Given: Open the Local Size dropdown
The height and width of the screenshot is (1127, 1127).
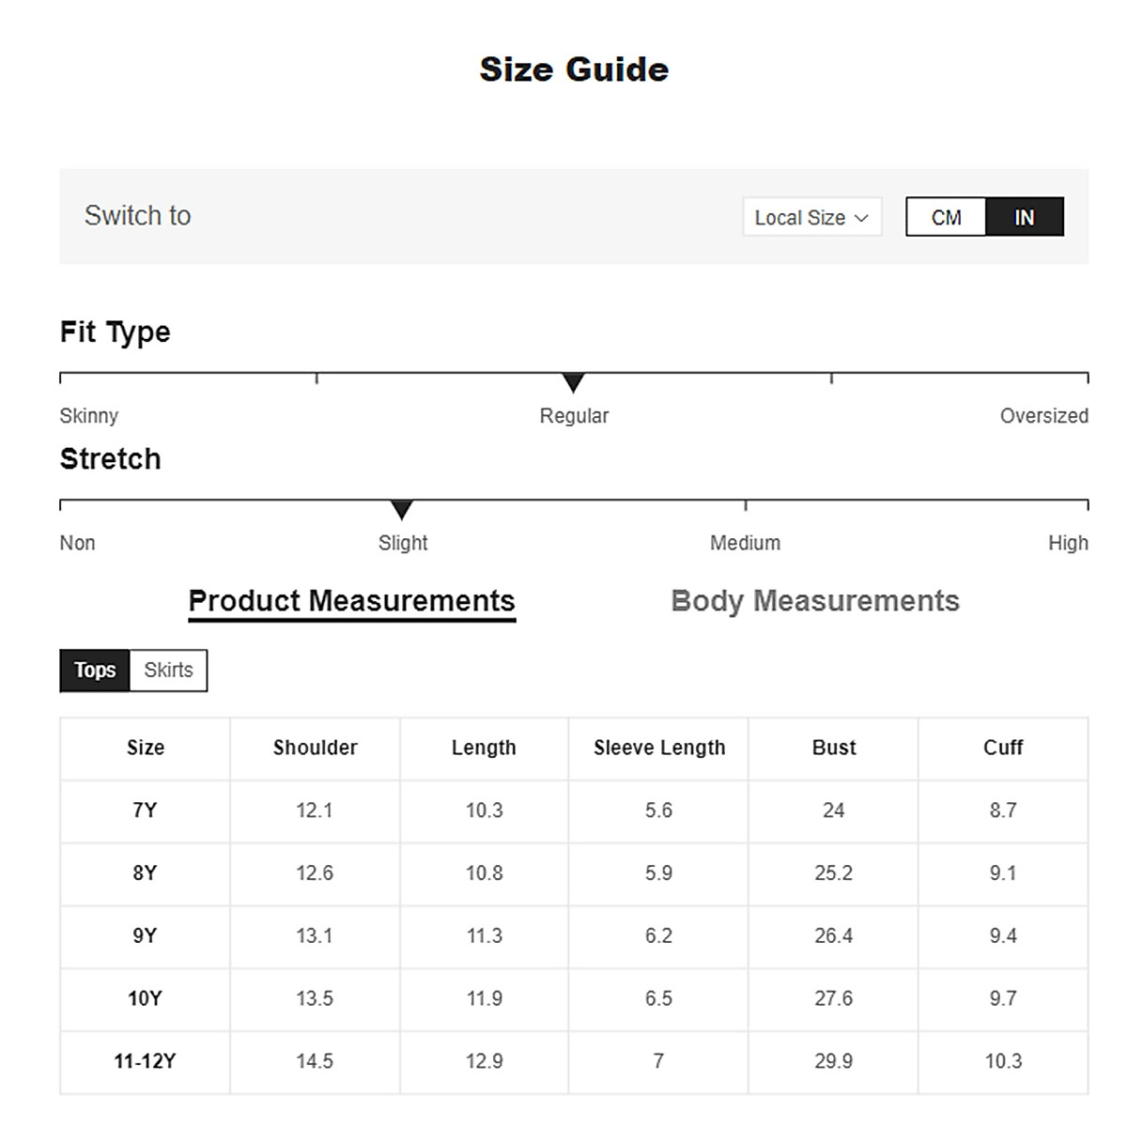Looking at the screenshot, I should 811,218.
